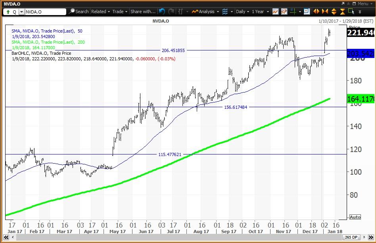Click the multi-line compare chart icon
The height and width of the screenshot is (243, 376).
(x=284, y=11)
